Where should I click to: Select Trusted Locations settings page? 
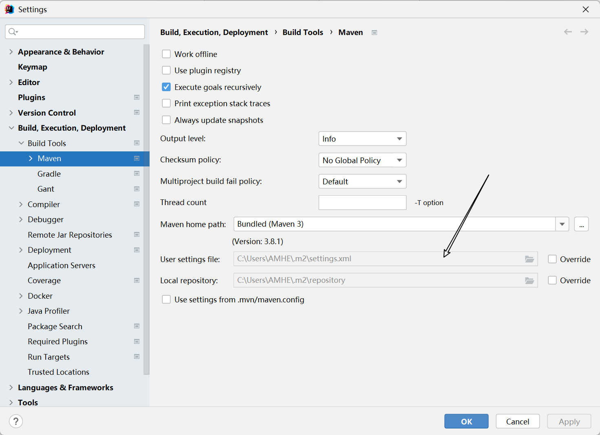point(58,372)
